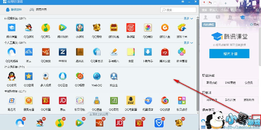Open the 小游戏 app
The width and height of the screenshot is (261, 130).
80,28
